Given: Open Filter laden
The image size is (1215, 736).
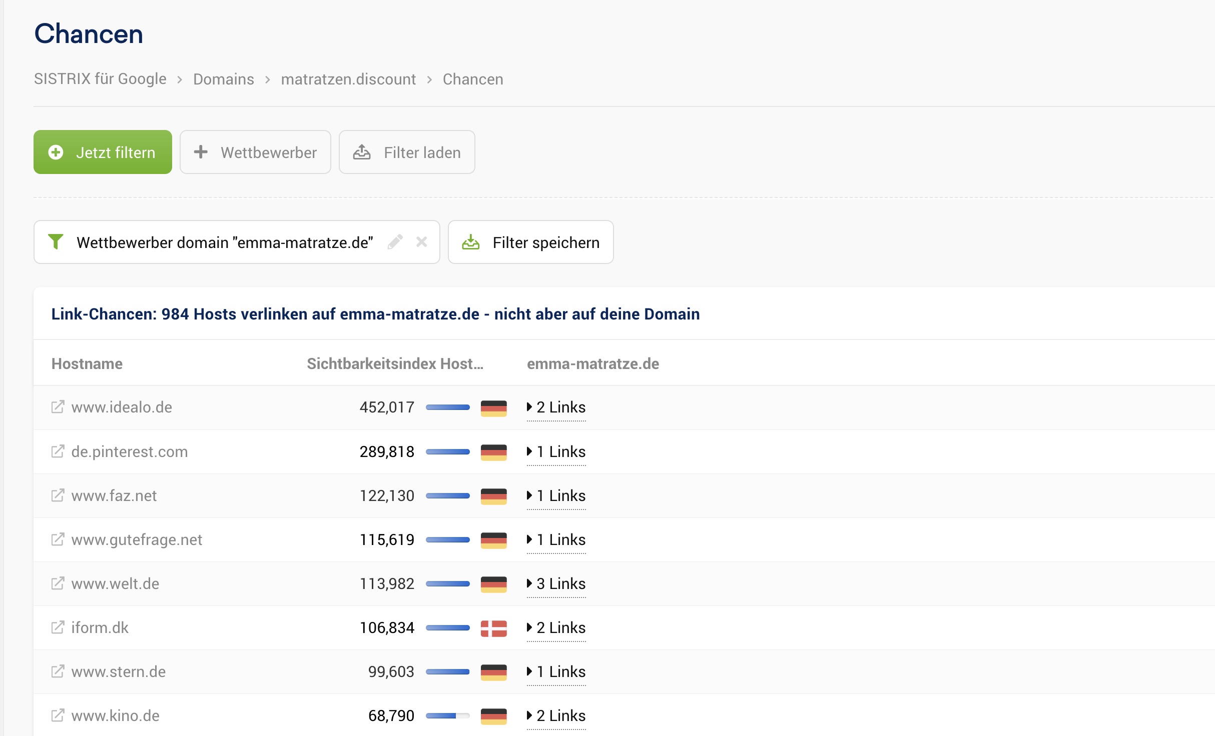Looking at the screenshot, I should pyautogui.click(x=407, y=152).
